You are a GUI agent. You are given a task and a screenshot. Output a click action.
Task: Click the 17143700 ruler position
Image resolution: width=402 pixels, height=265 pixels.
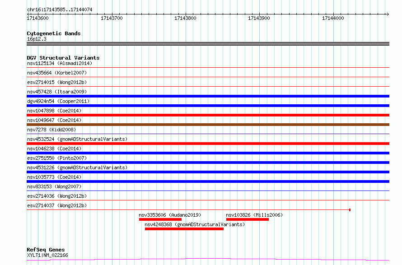pyautogui.click(x=112, y=18)
